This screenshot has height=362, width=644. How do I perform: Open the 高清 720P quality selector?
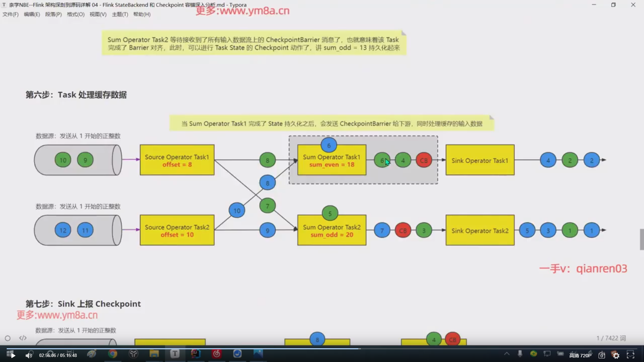tap(581, 355)
